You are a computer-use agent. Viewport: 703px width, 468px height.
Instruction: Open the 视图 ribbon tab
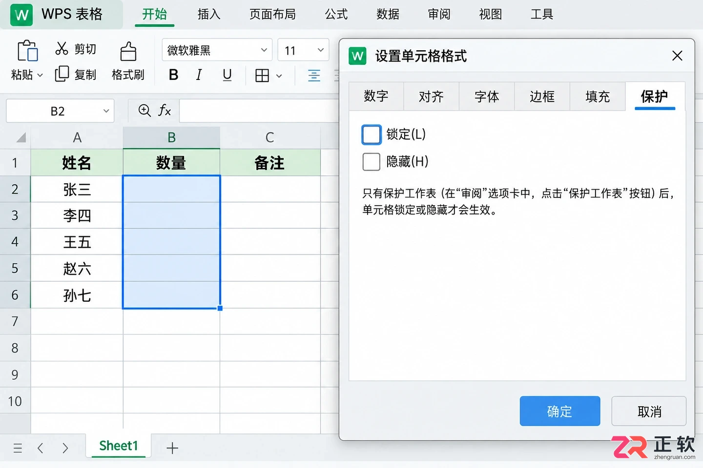(490, 14)
